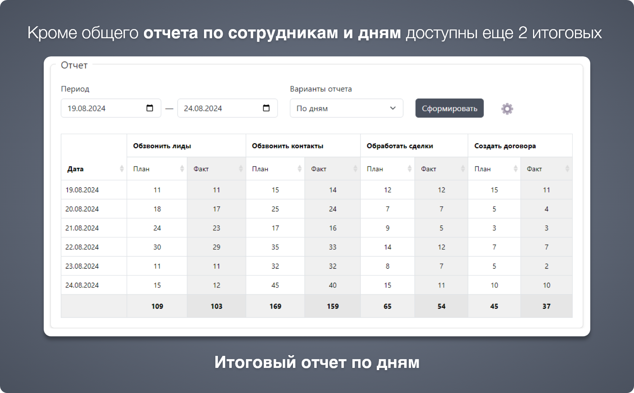This screenshot has height=393, width=634.
Task: Select the Обзвонить контакты column group header
Action: tap(303, 146)
